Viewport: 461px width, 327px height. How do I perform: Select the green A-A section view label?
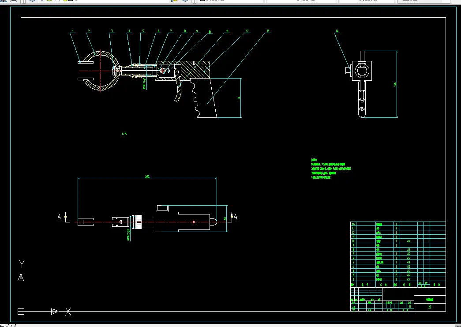coord(124,134)
